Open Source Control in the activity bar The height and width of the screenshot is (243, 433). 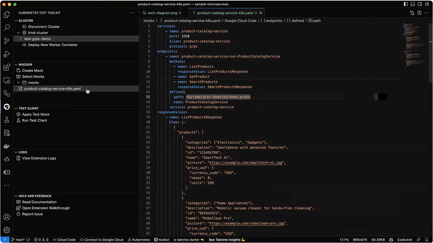pyautogui.click(x=7, y=41)
